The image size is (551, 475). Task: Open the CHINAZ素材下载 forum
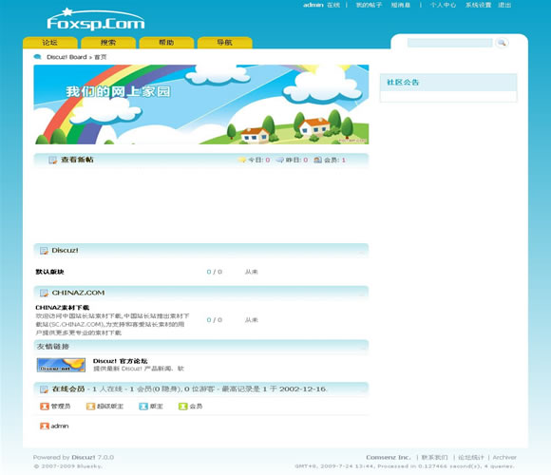point(62,308)
